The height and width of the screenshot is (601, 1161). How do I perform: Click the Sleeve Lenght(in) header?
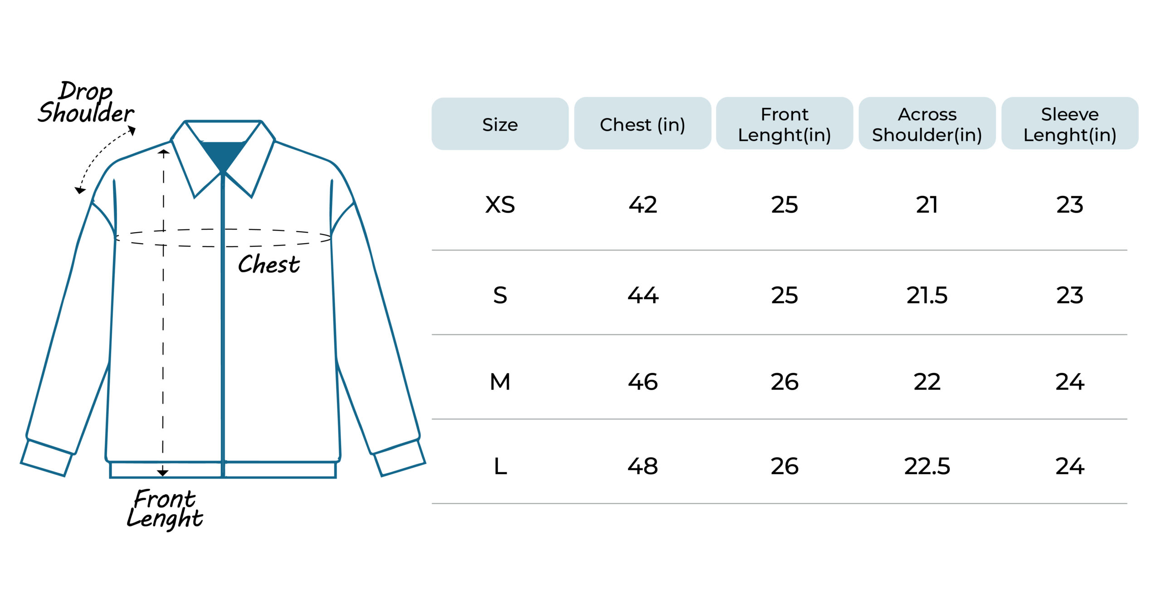pos(1070,123)
